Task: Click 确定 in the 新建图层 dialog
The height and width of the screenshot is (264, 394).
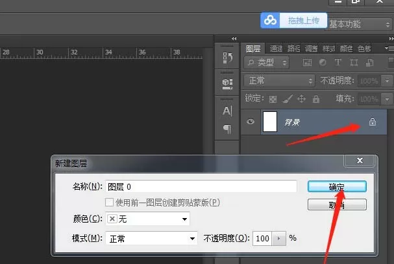Action: coord(337,186)
